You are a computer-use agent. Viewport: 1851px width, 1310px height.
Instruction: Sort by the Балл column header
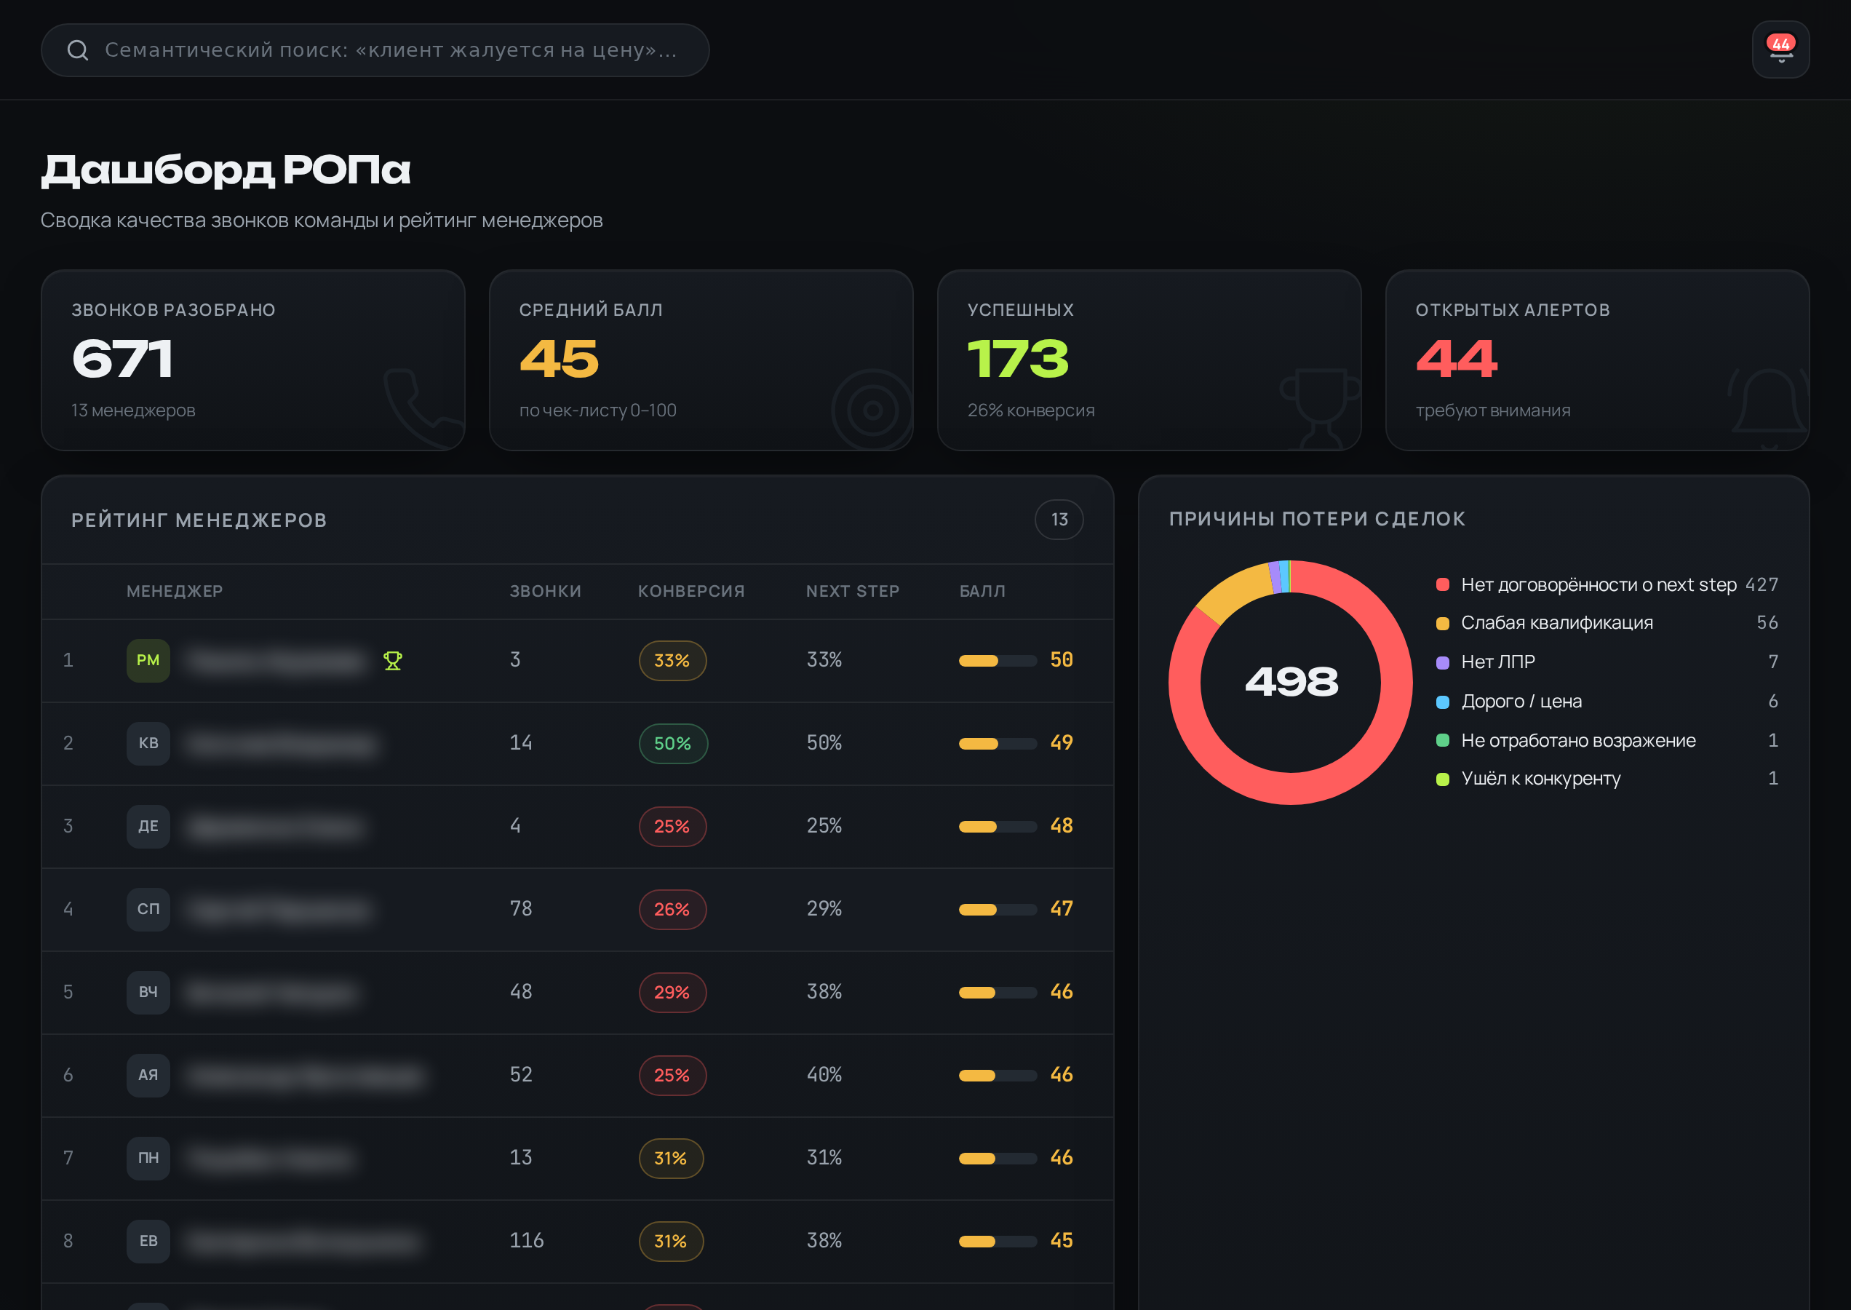tap(982, 591)
